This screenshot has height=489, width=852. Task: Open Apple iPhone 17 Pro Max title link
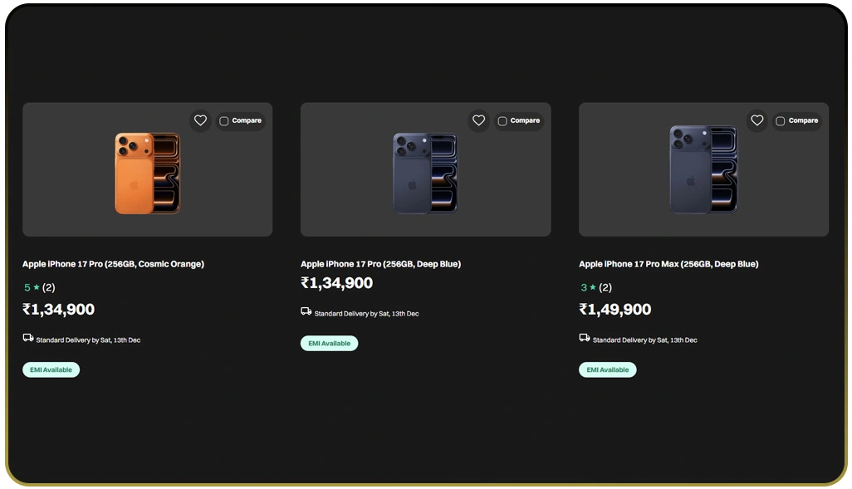point(668,264)
